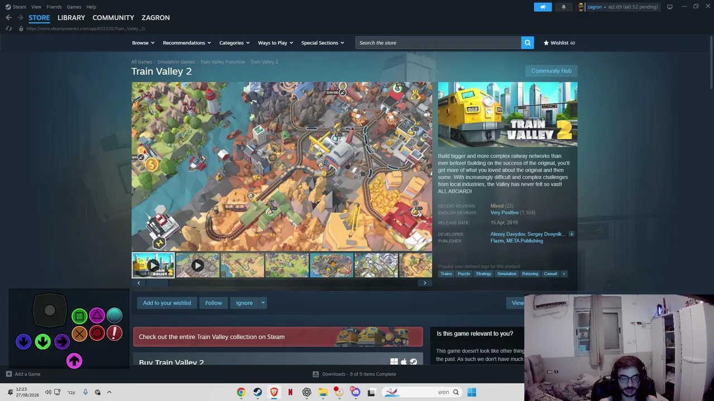Click the red circle controller button

pos(97,334)
